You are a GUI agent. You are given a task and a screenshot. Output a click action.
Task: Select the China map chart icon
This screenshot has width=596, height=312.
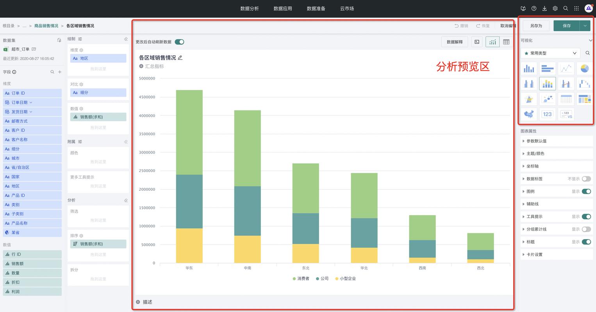pos(529,114)
